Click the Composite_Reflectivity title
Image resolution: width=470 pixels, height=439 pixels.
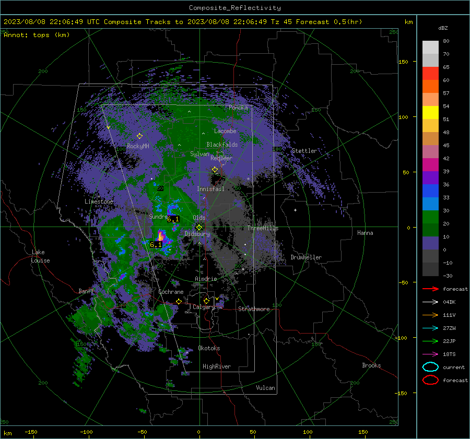pos(235,8)
